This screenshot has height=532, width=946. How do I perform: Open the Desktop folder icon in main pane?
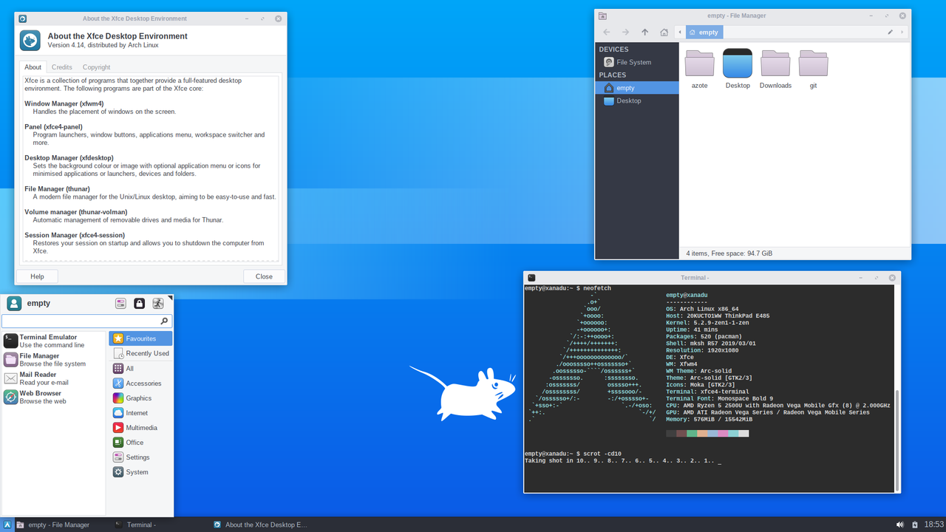coord(738,69)
